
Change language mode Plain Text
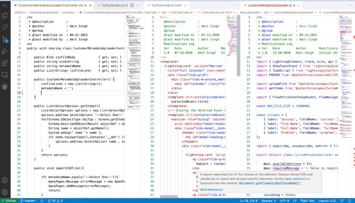(308, 200)
